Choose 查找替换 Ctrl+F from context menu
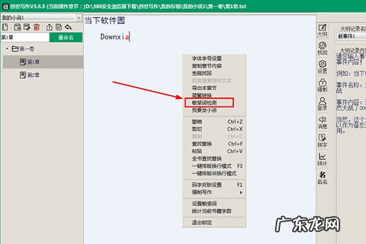This screenshot has width=366, height=244. (x=214, y=144)
